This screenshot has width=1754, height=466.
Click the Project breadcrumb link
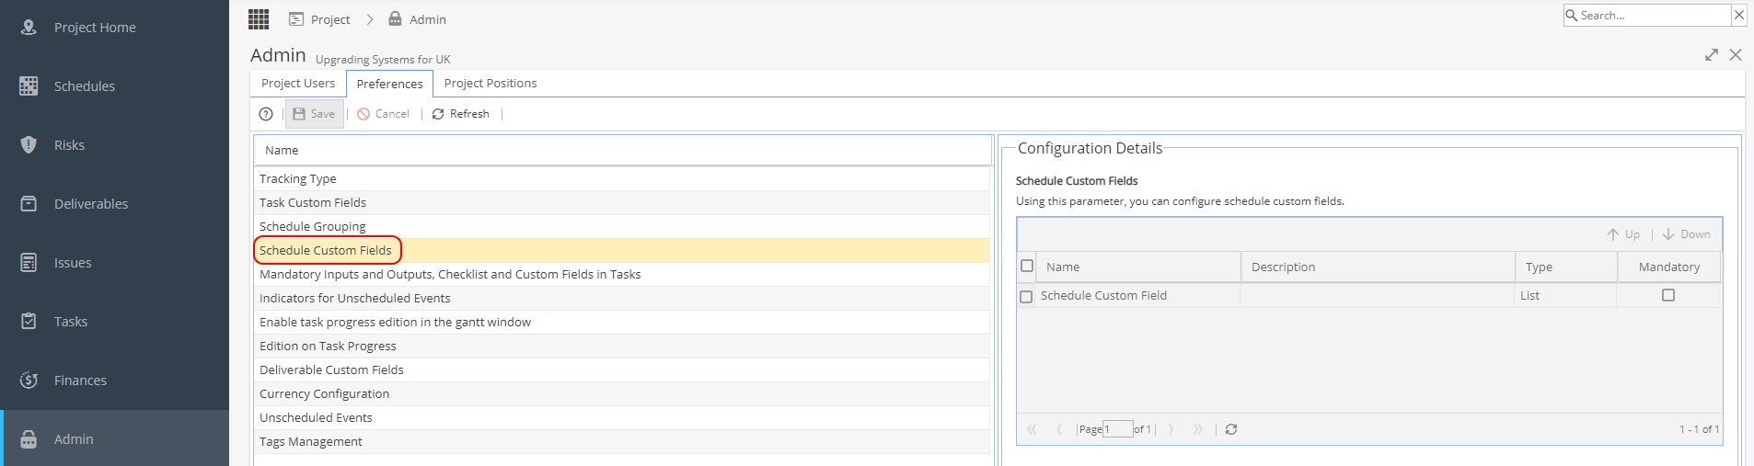pyautogui.click(x=330, y=19)
